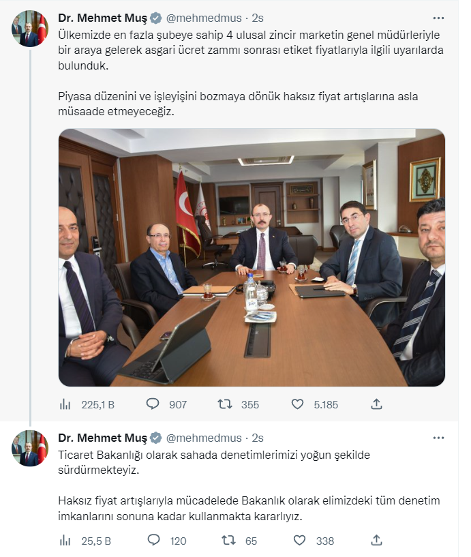Retweet the first tweet with 355 retweets
Viewport: 471px width, 557px height.
coord(225,404)
